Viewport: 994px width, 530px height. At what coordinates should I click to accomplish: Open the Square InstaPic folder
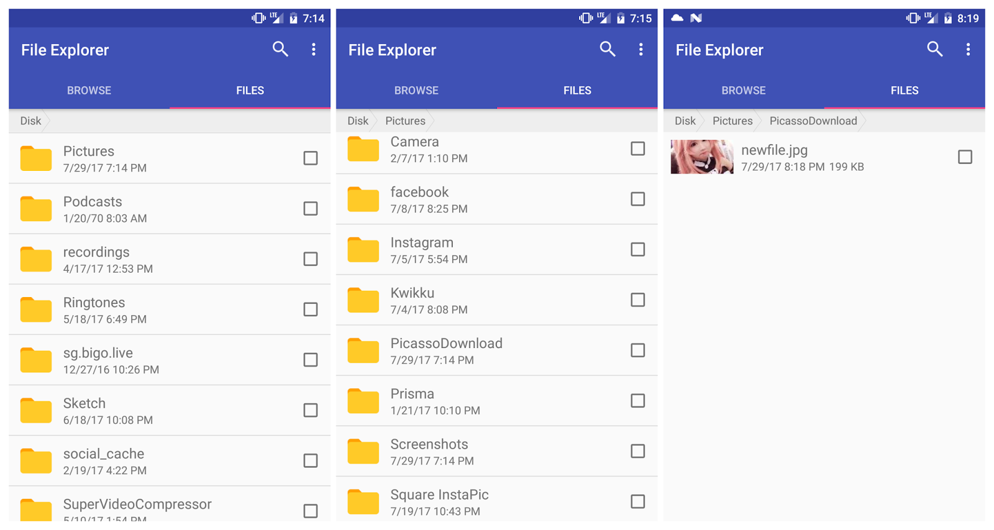click(439, 501)
